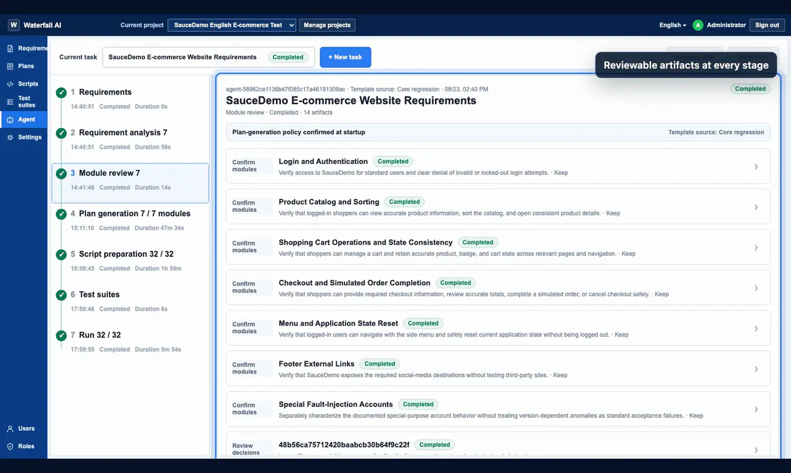Click the Sign out button
The height and width of the screenshot is (473, 791).
pos(767,25)
